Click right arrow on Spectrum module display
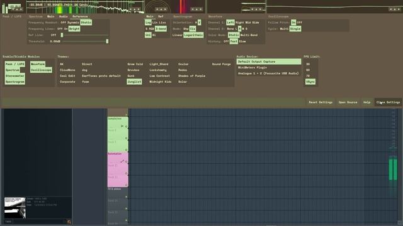 tap(139, 9)
